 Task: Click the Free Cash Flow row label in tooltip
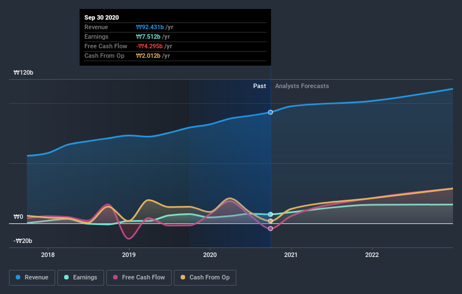point(106,46)
